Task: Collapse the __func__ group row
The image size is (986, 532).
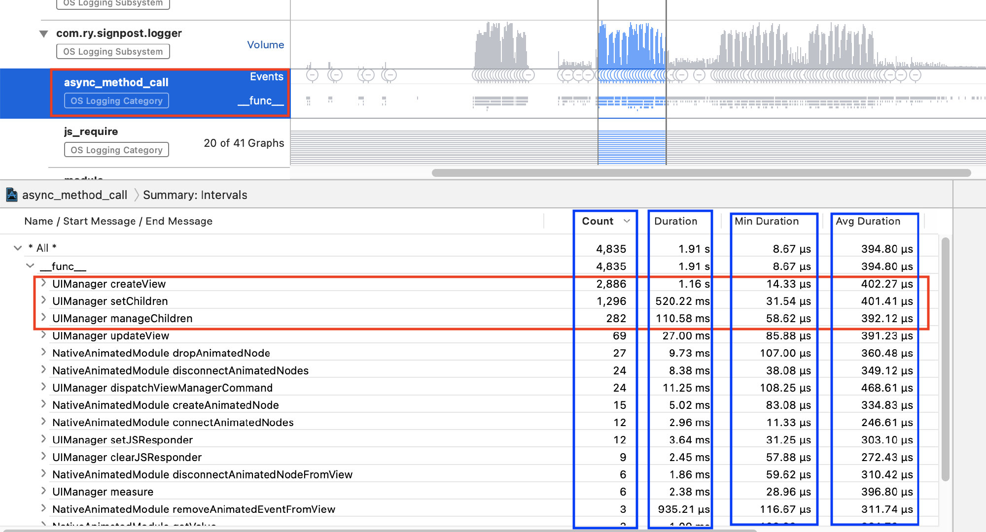Action: [x=30, y=266]
